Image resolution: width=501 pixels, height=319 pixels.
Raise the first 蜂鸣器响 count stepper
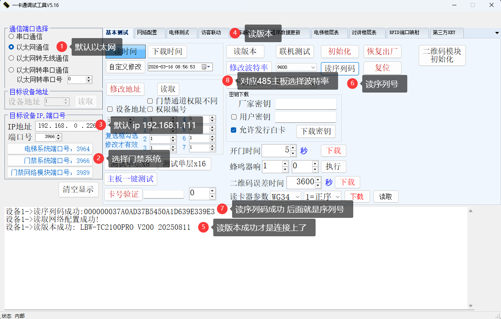tap(285, 164)
